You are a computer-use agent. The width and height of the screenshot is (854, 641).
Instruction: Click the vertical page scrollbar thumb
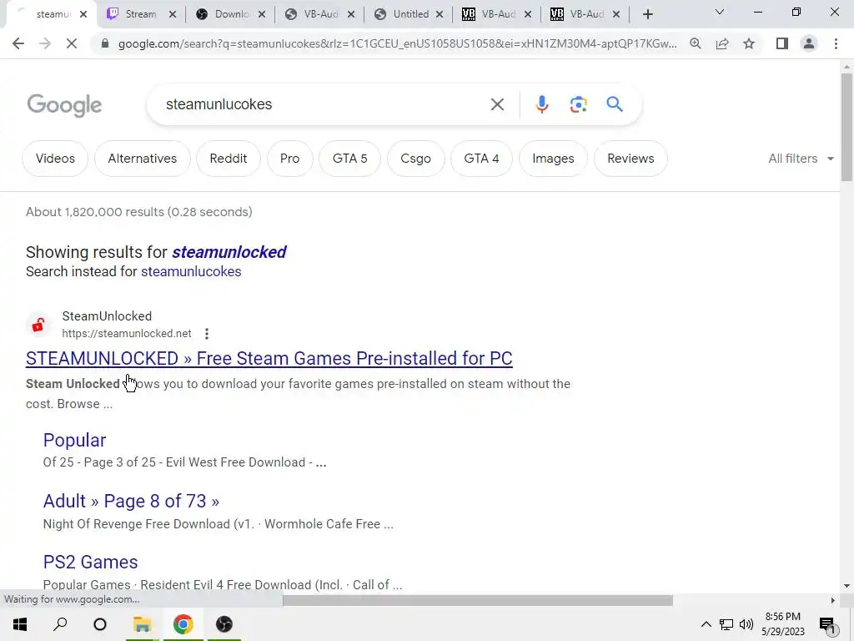(x=846, y=127)
